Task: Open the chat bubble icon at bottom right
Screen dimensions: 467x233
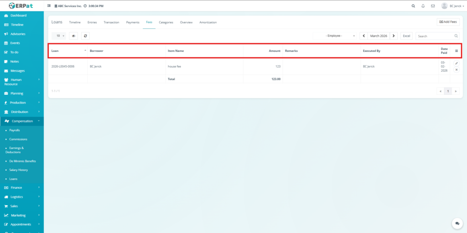Action: click(457, 223)
